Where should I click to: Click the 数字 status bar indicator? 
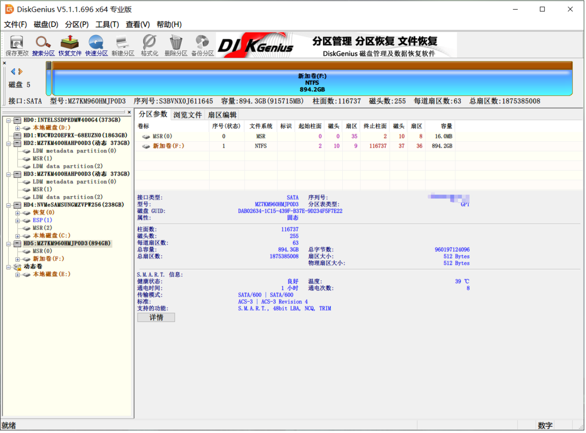click(x=544, y=426)
